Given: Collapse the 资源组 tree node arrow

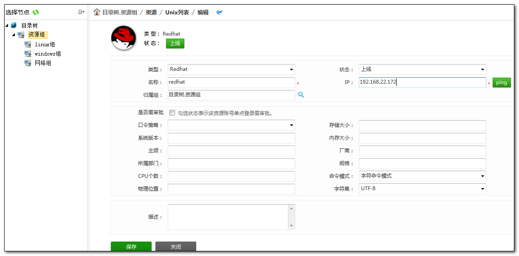Looking at the screenshot, I should (13, 35).
